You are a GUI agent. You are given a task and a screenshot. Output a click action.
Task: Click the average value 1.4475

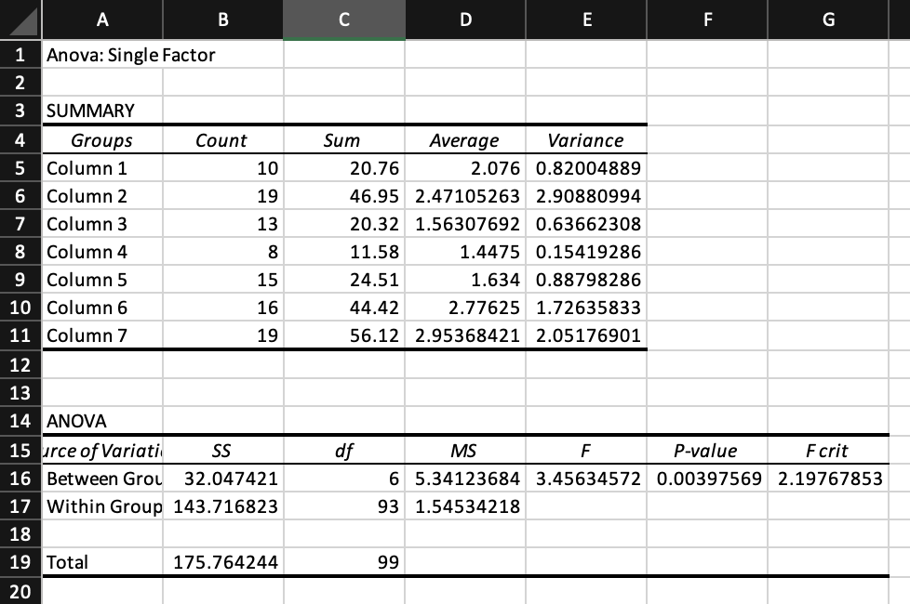(x=465, y=252)
